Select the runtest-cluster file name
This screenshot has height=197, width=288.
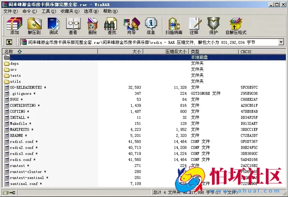point(26,172)
